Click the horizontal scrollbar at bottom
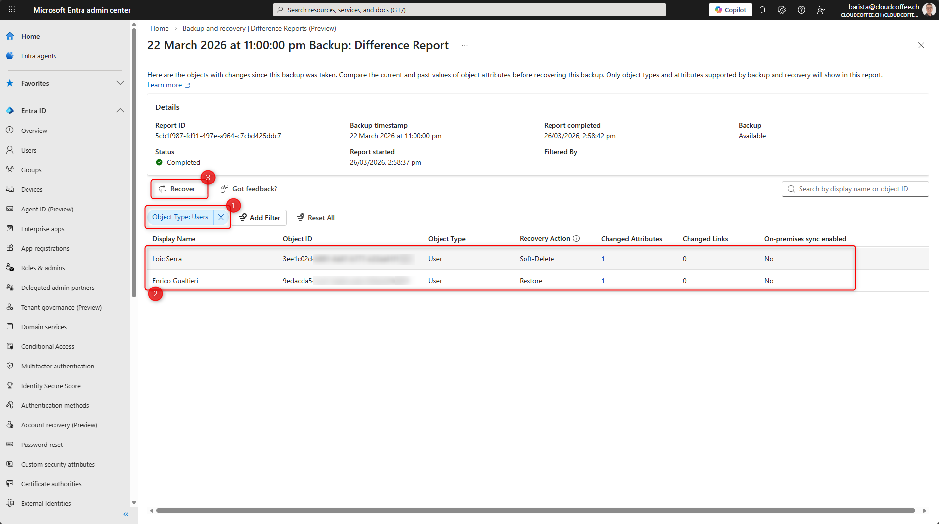 [535, 511]
